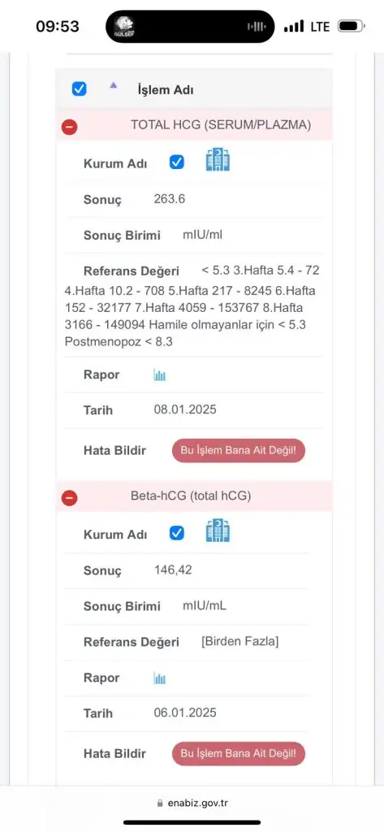384x832 pixels.
Task: Select the İşlem Adı column header
Action: (165, 89)
